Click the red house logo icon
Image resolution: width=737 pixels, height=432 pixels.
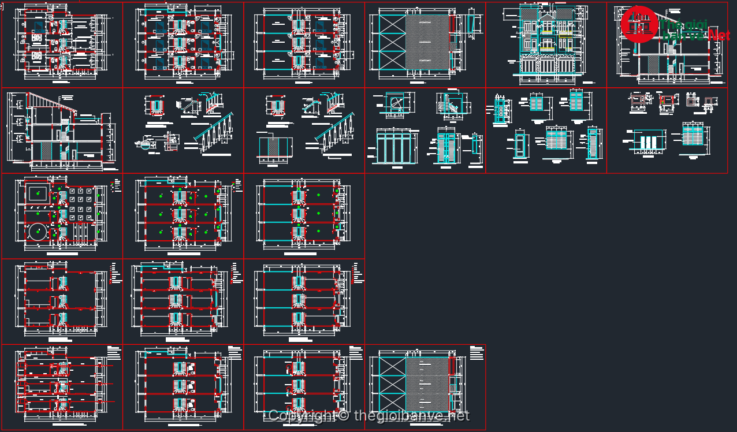click(x=639, y=24)
